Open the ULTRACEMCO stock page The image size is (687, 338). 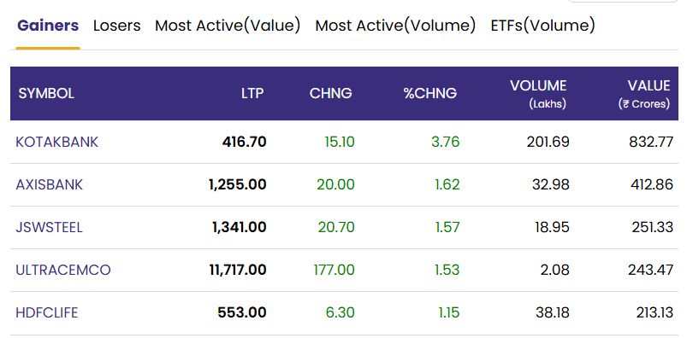[x=63, y=270]
